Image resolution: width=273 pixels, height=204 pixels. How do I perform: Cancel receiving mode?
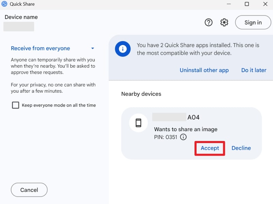29,190
